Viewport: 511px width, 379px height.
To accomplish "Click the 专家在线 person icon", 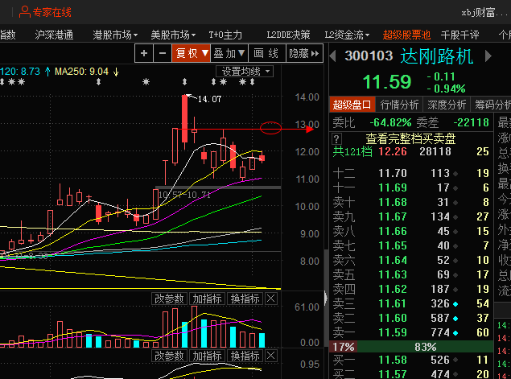I will 25,12.
